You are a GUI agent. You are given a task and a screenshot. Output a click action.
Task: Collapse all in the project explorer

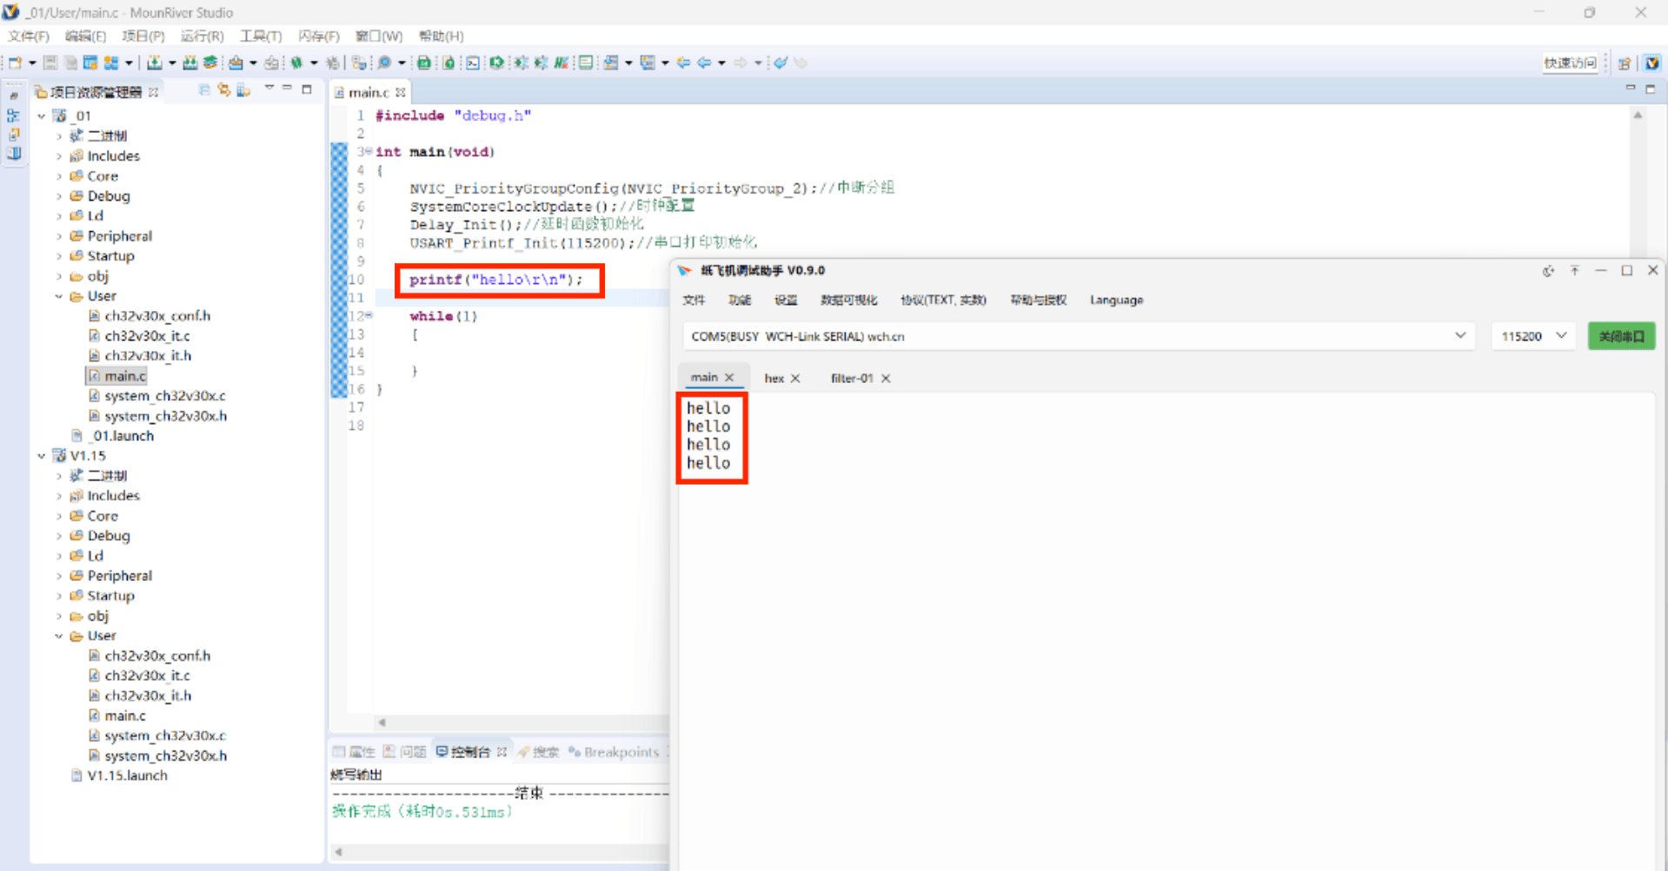tap(204, 90)
